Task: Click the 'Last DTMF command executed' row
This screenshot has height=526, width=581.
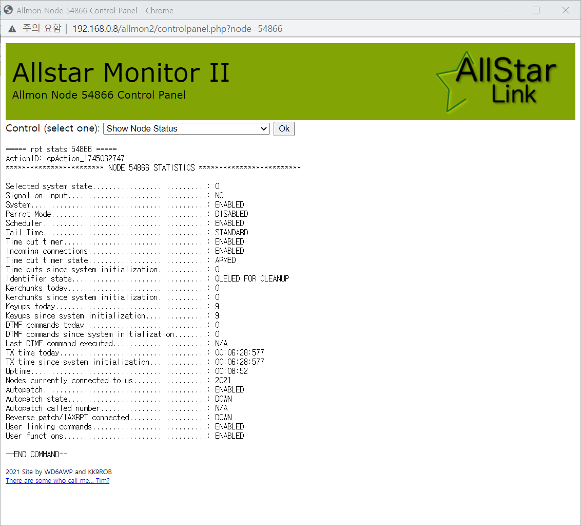Action: (x=117, y=344)
